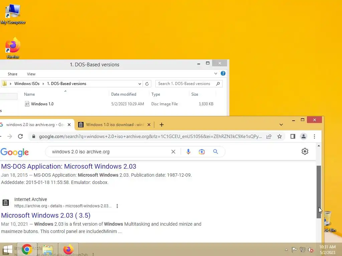Click the Windows Start button
Image resolution: width=342 pixels, height=256 pixels.
(x=7, y=249)
